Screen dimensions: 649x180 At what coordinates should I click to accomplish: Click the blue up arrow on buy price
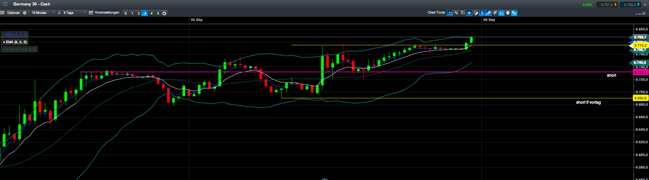tap(639, 5)
